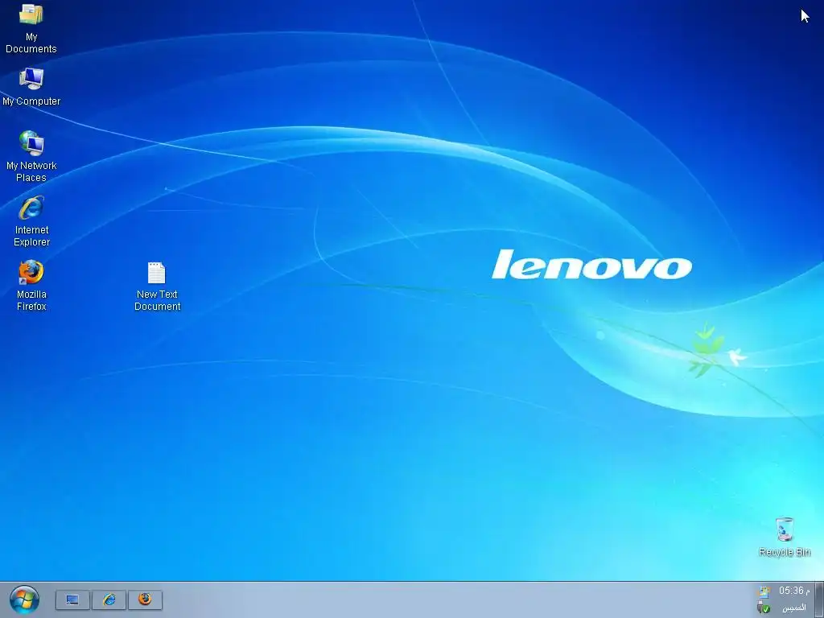The height and width of the screenshot is (618, 824).
Task: Click the Safely Remove Hardware tray icon
Action: pos(764,608)
